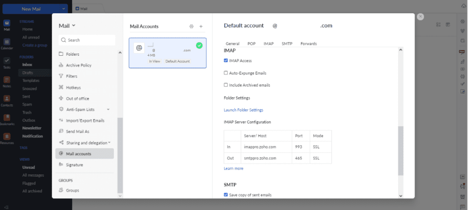Click the Signature icon
Viewport: 468px width, 210px height.
[61, 165]
